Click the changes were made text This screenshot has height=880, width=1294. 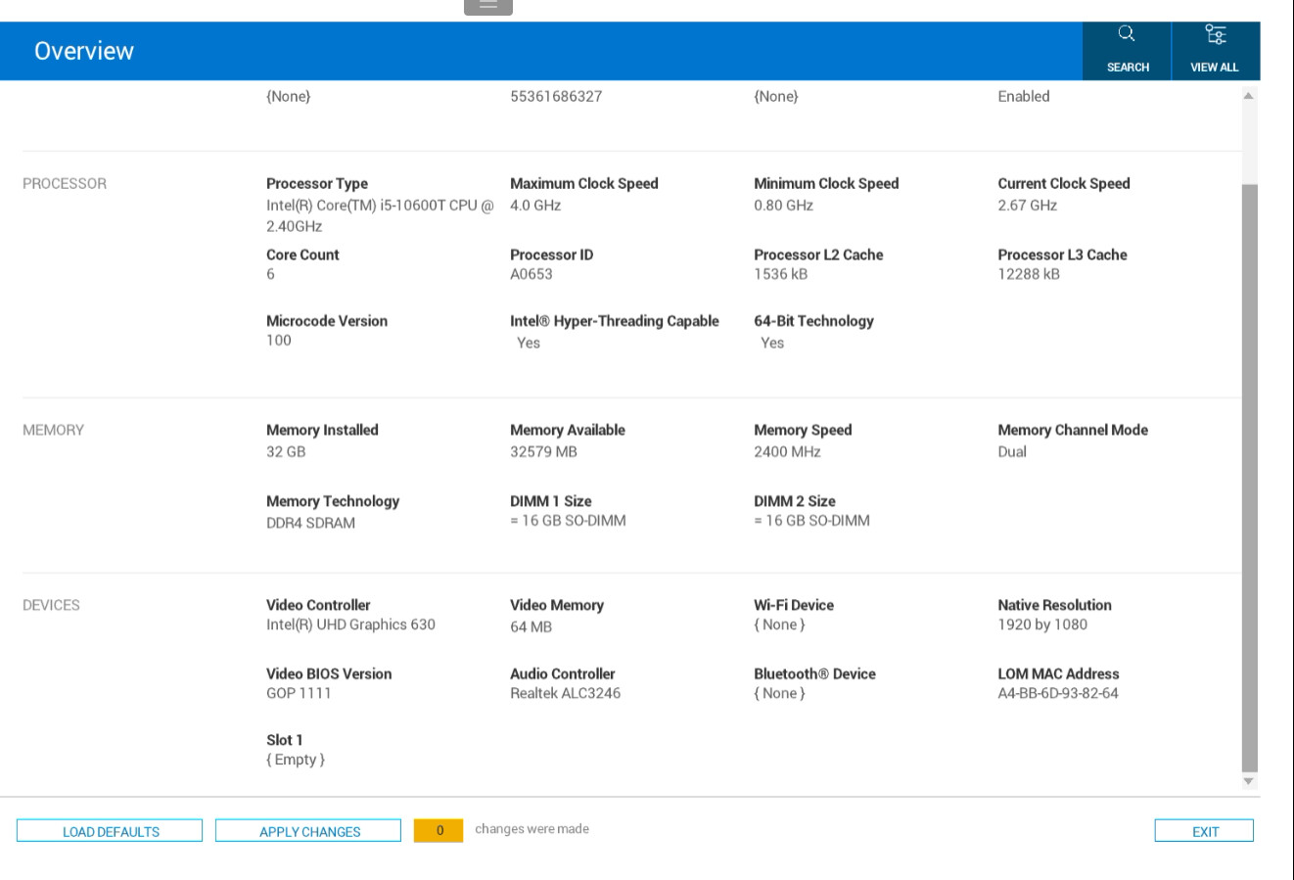(532, 829)
